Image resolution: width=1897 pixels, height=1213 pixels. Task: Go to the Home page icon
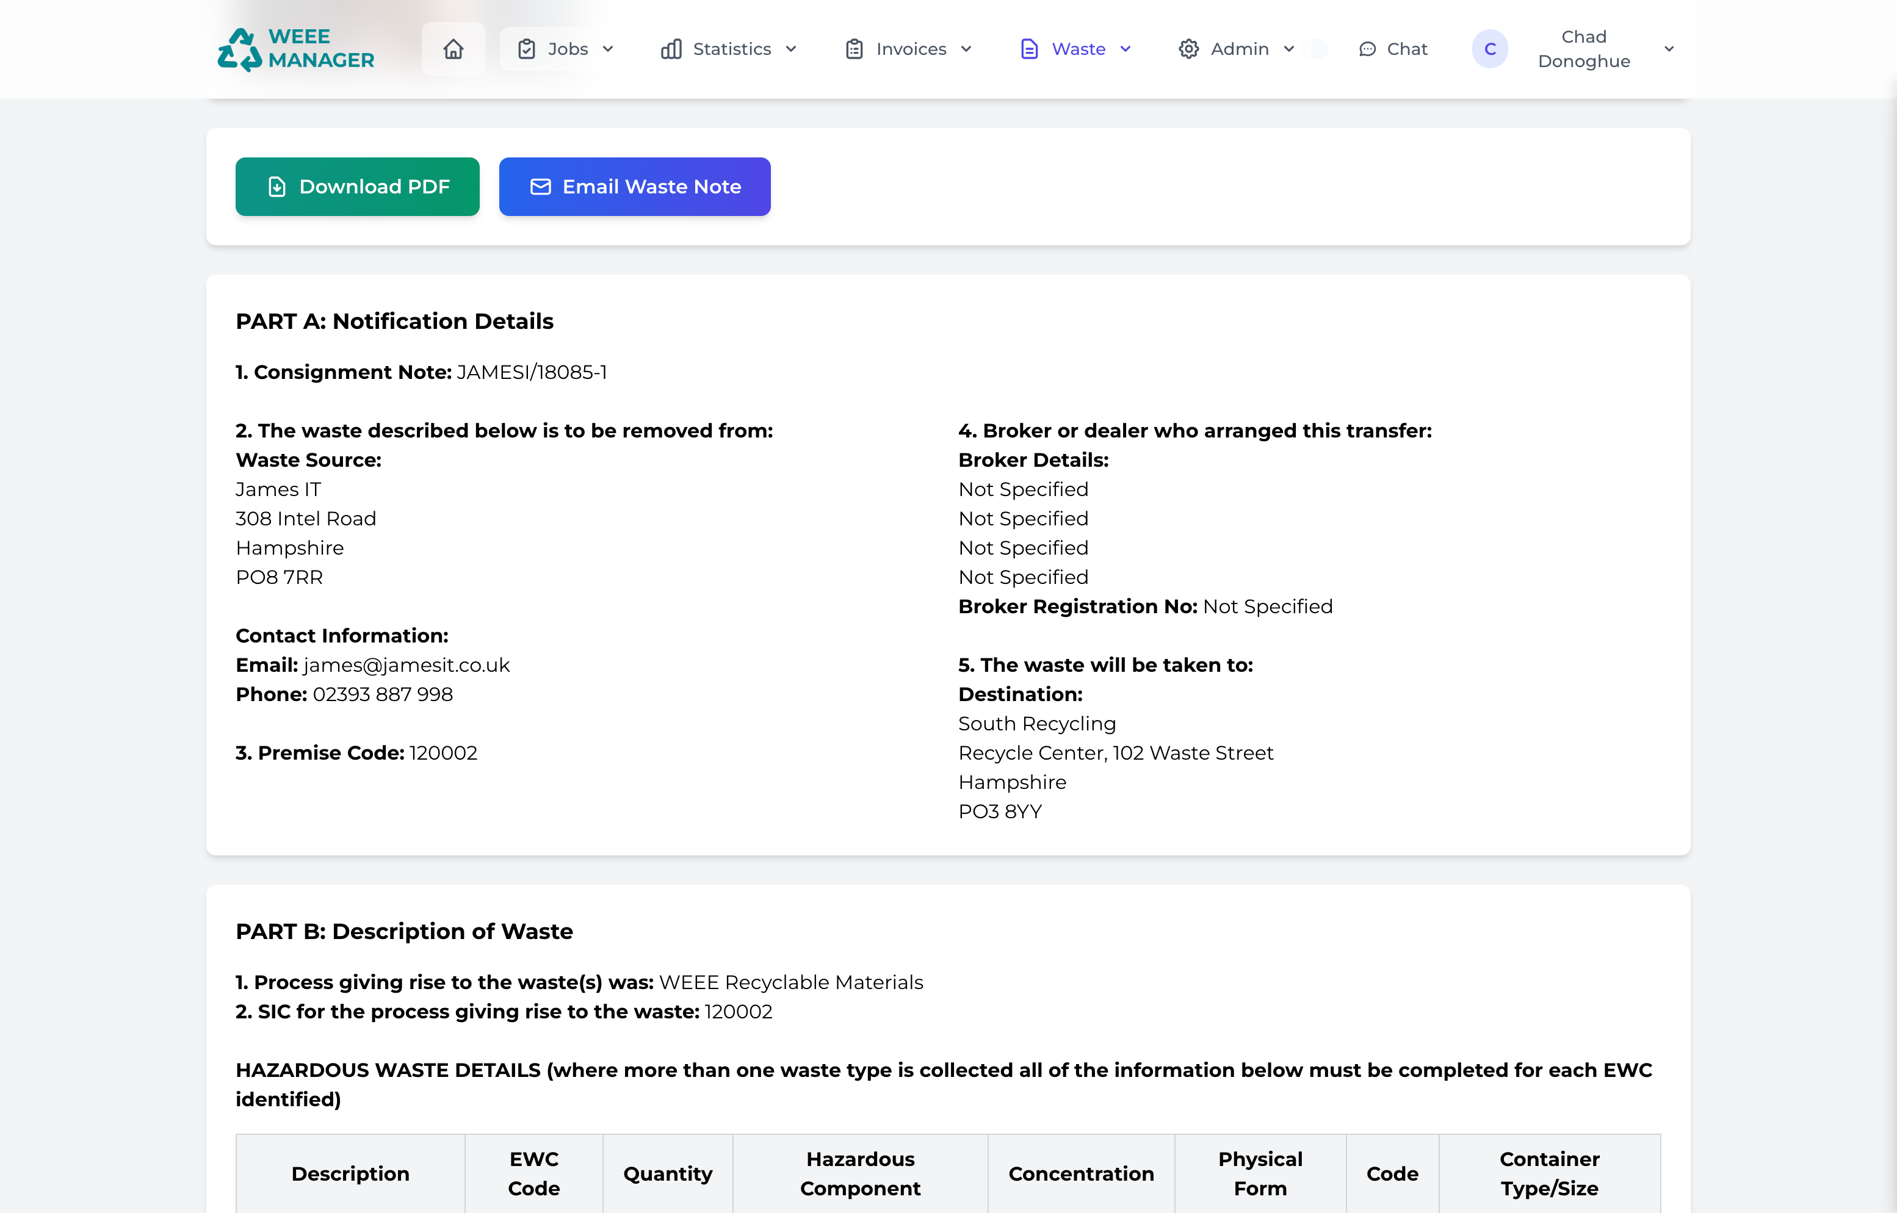point(453,49)
